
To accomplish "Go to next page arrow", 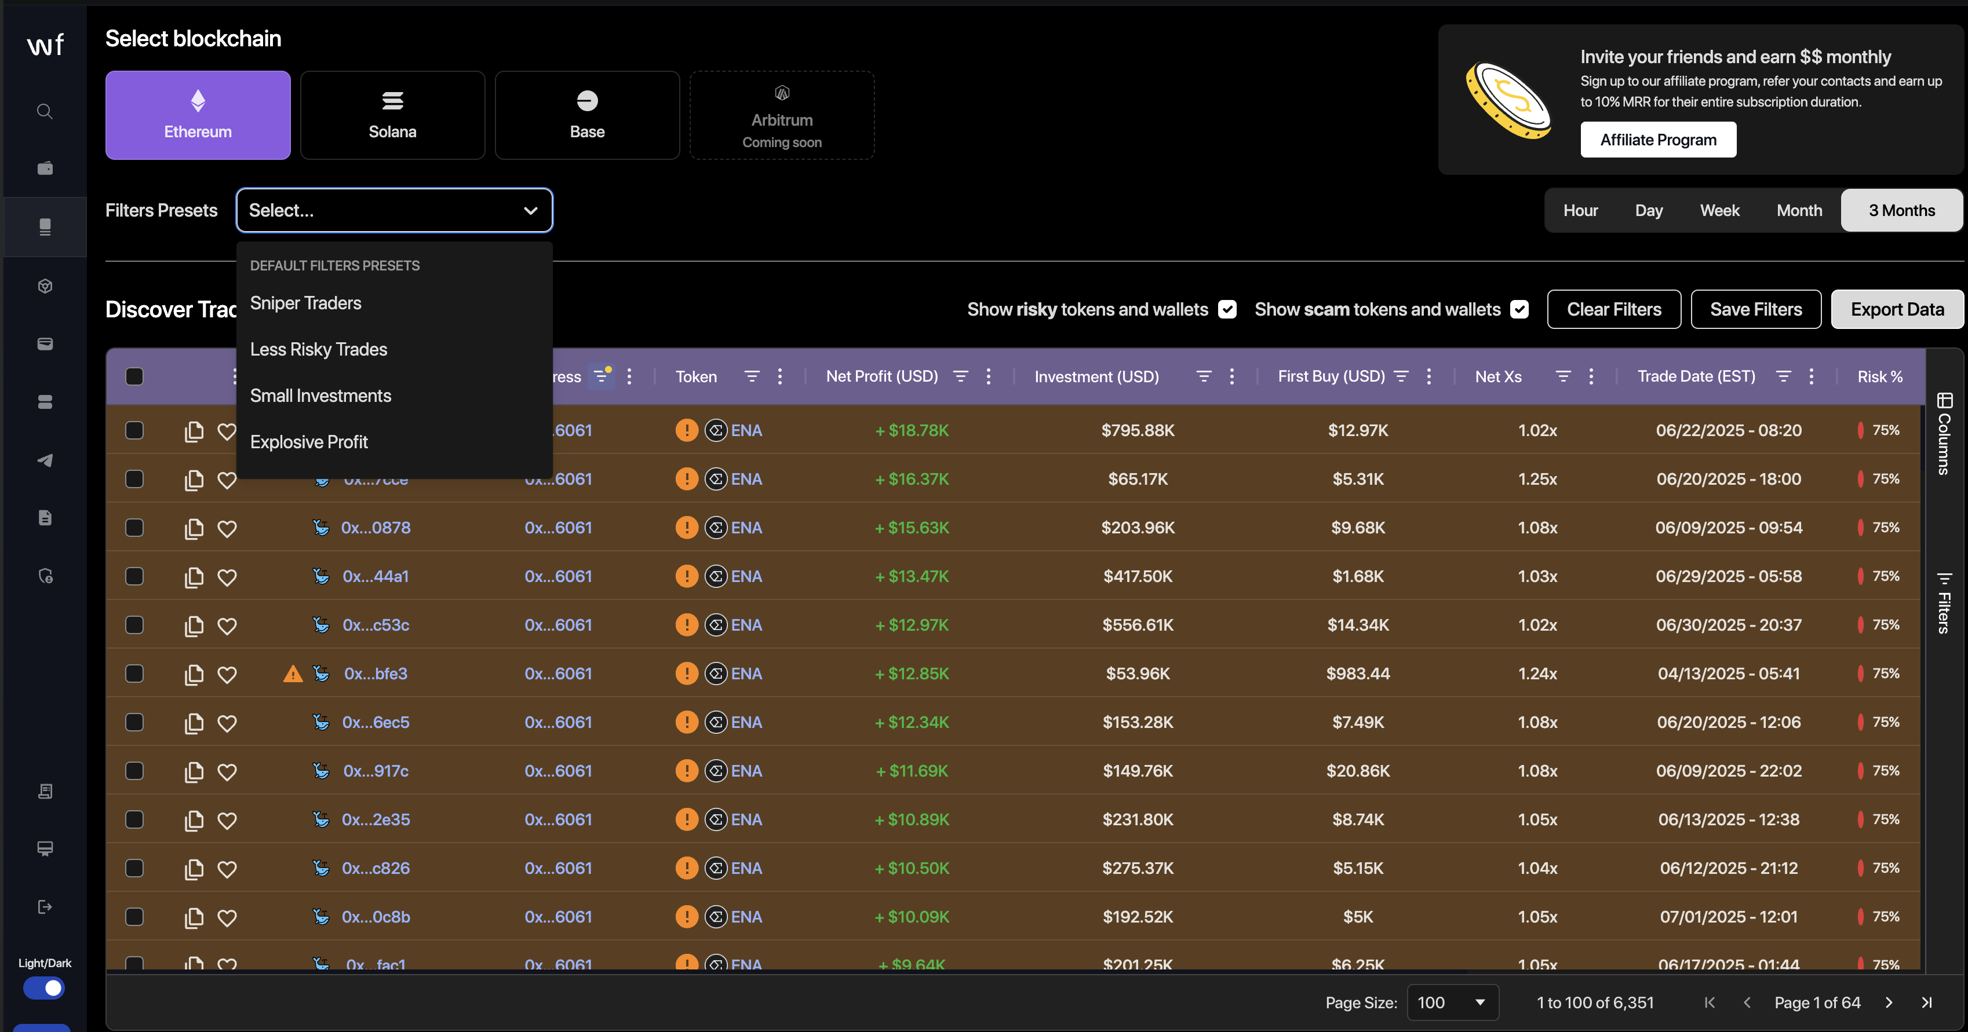I will coord(1889,1003).
